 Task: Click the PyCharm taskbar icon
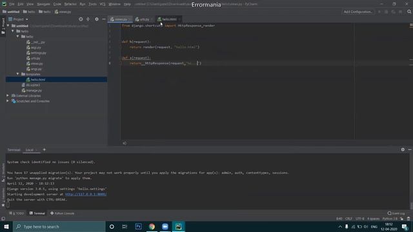coord(179,226)
